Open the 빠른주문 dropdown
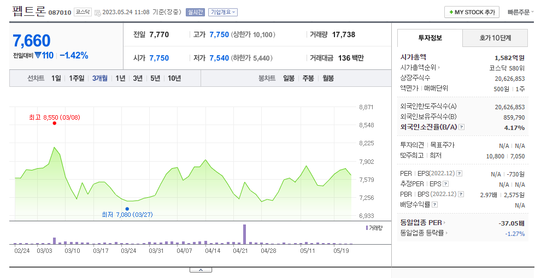The height and width of the screenshot is (278, 541). coord(520,13)
